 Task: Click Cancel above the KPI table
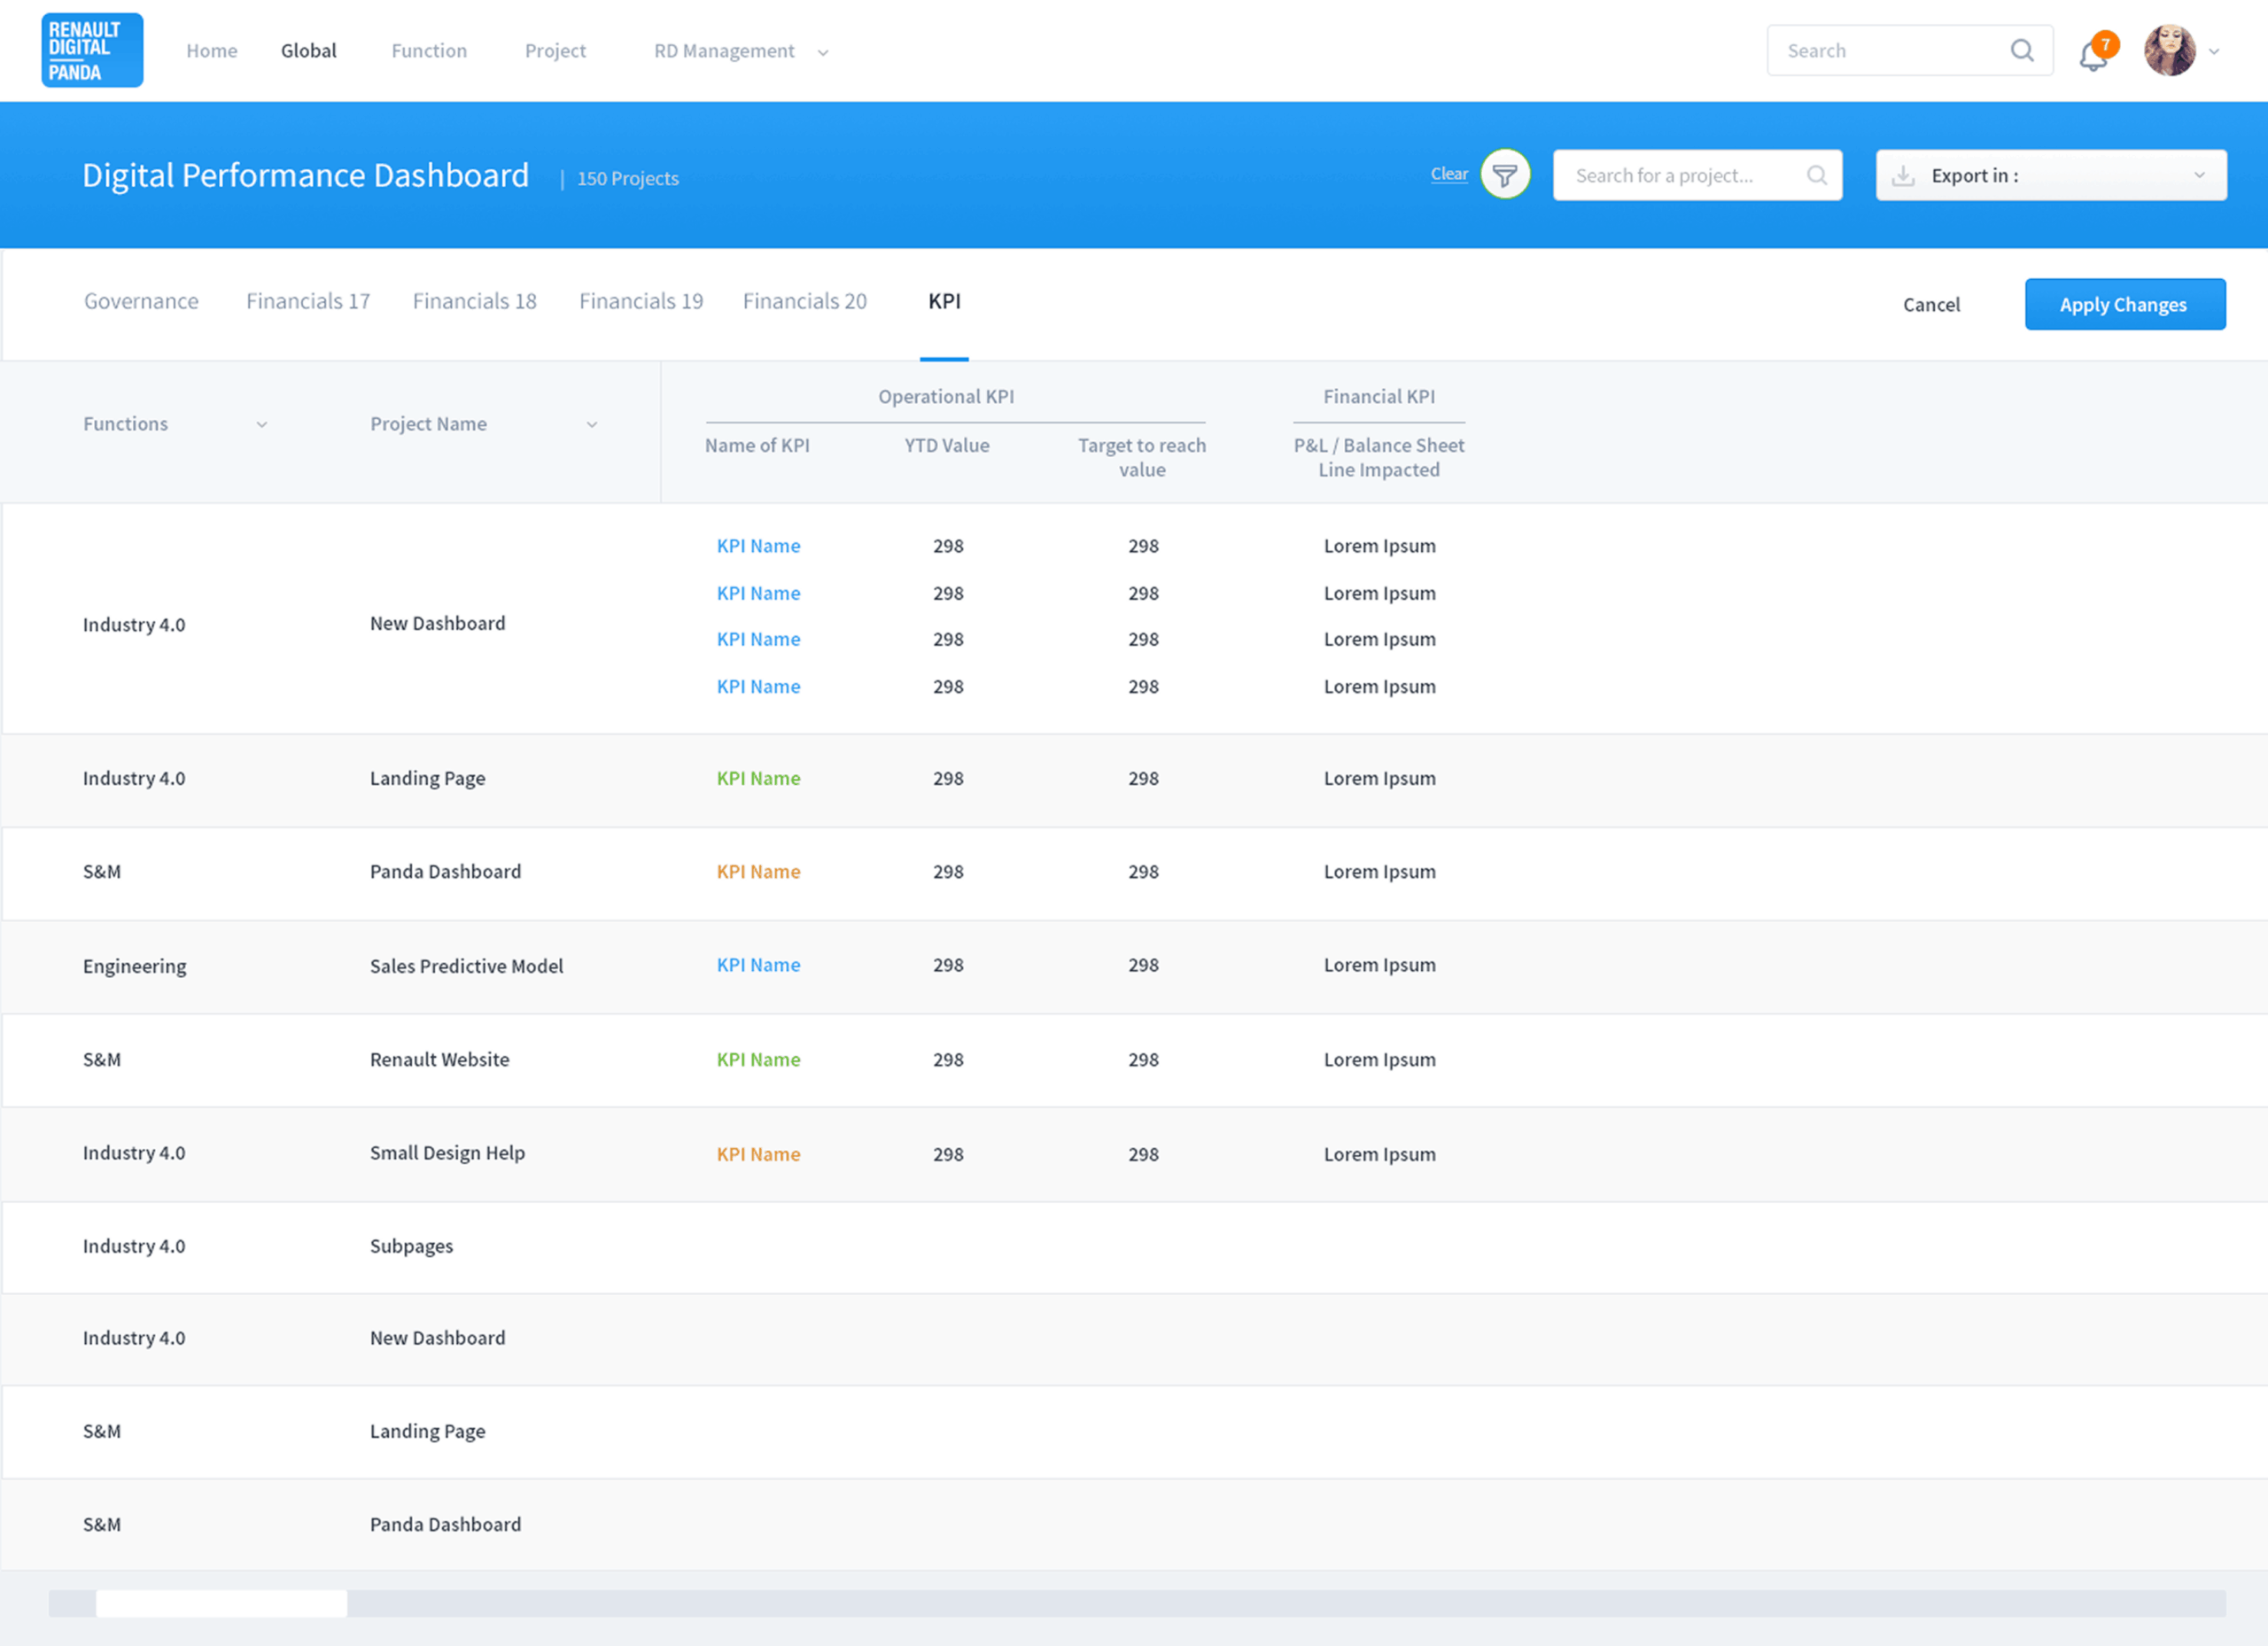(1931, 304)
